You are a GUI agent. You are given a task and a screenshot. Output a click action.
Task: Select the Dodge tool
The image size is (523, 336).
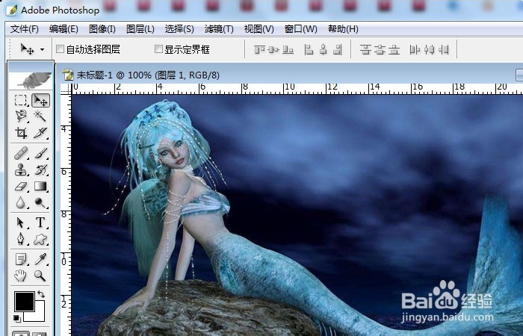pyautogui.click(x=40, y=202)
